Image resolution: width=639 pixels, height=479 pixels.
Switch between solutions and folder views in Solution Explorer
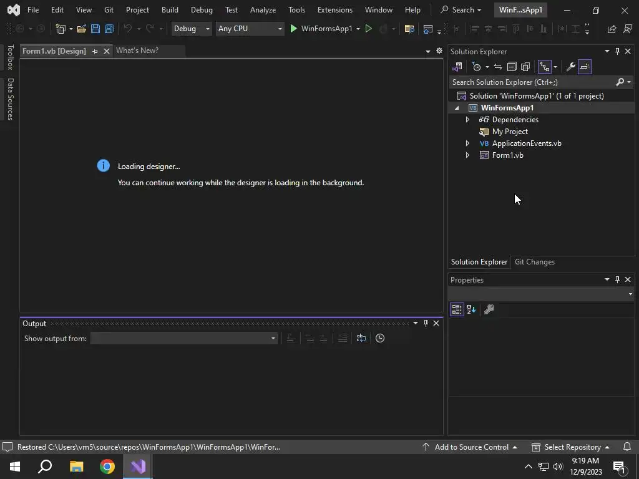(x=457, y=66)
